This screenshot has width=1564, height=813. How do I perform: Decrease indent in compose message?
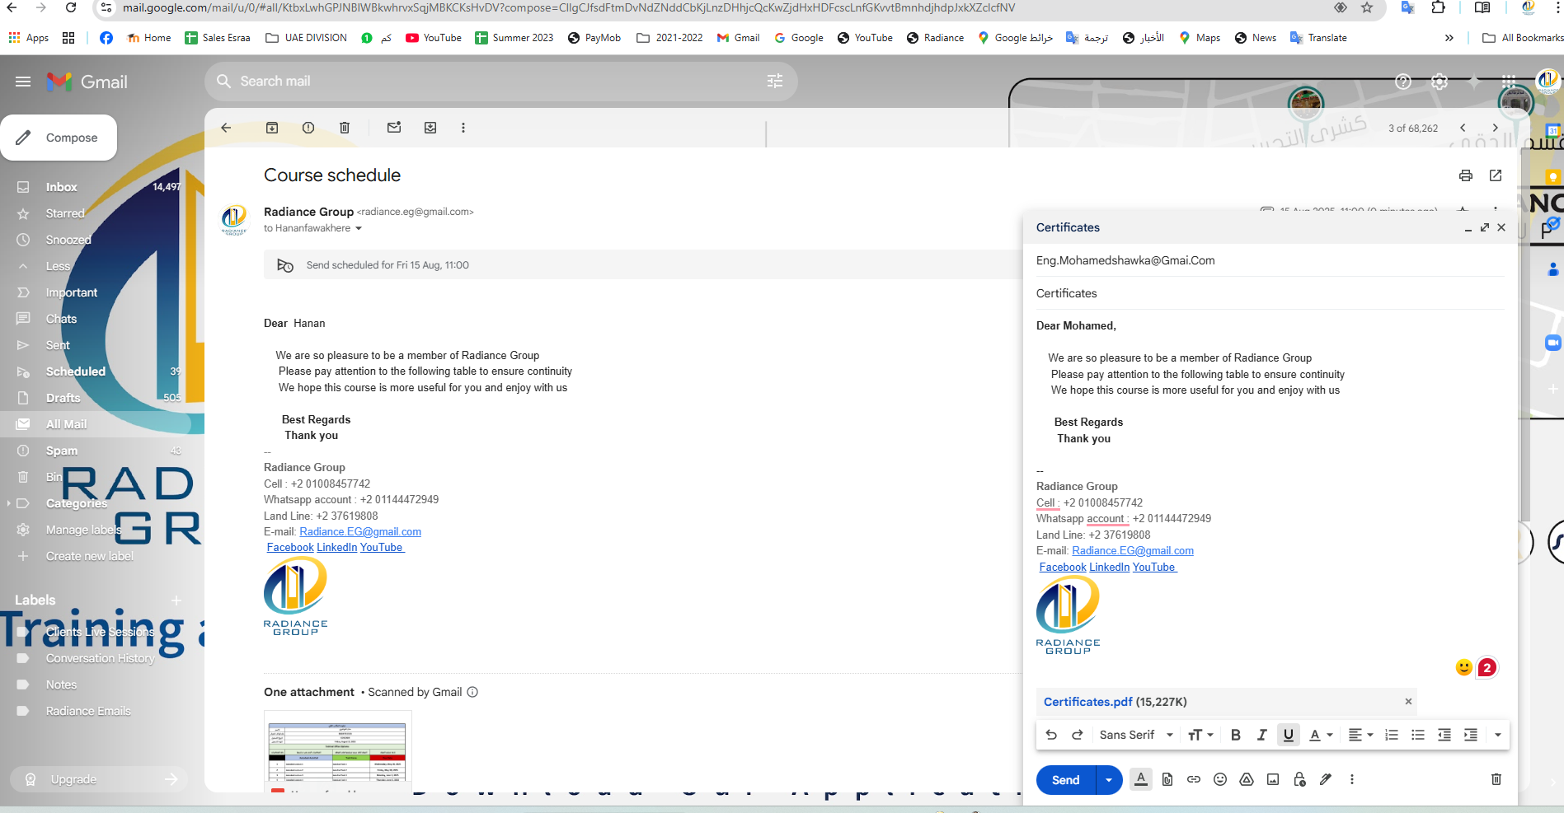[1444, 735]
